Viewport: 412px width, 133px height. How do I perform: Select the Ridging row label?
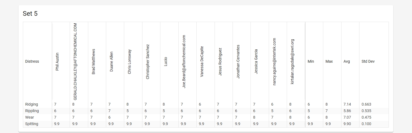pyautogui.click(x=32, y=104)
